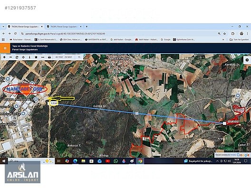Refresh the map with the reload tool
This screenshot has height=188, width=251.
click(17, 57)
